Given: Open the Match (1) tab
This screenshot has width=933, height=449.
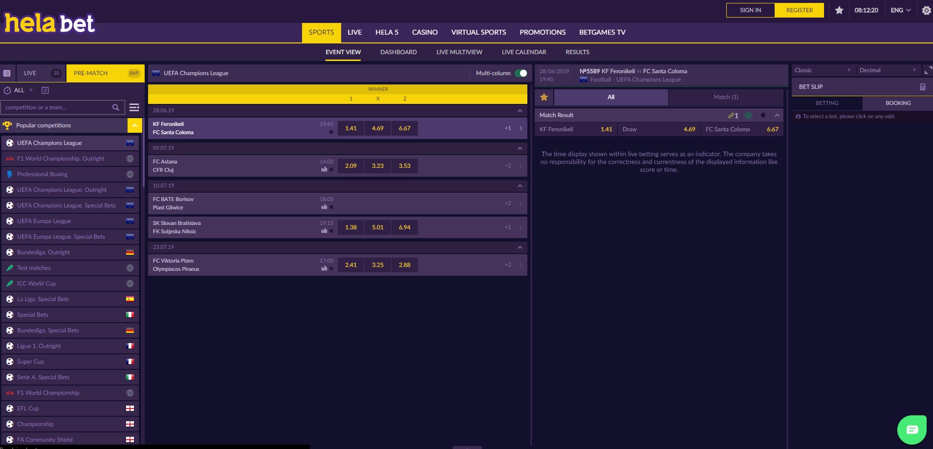Looking at the screenshot, I should tap(726, 97).
